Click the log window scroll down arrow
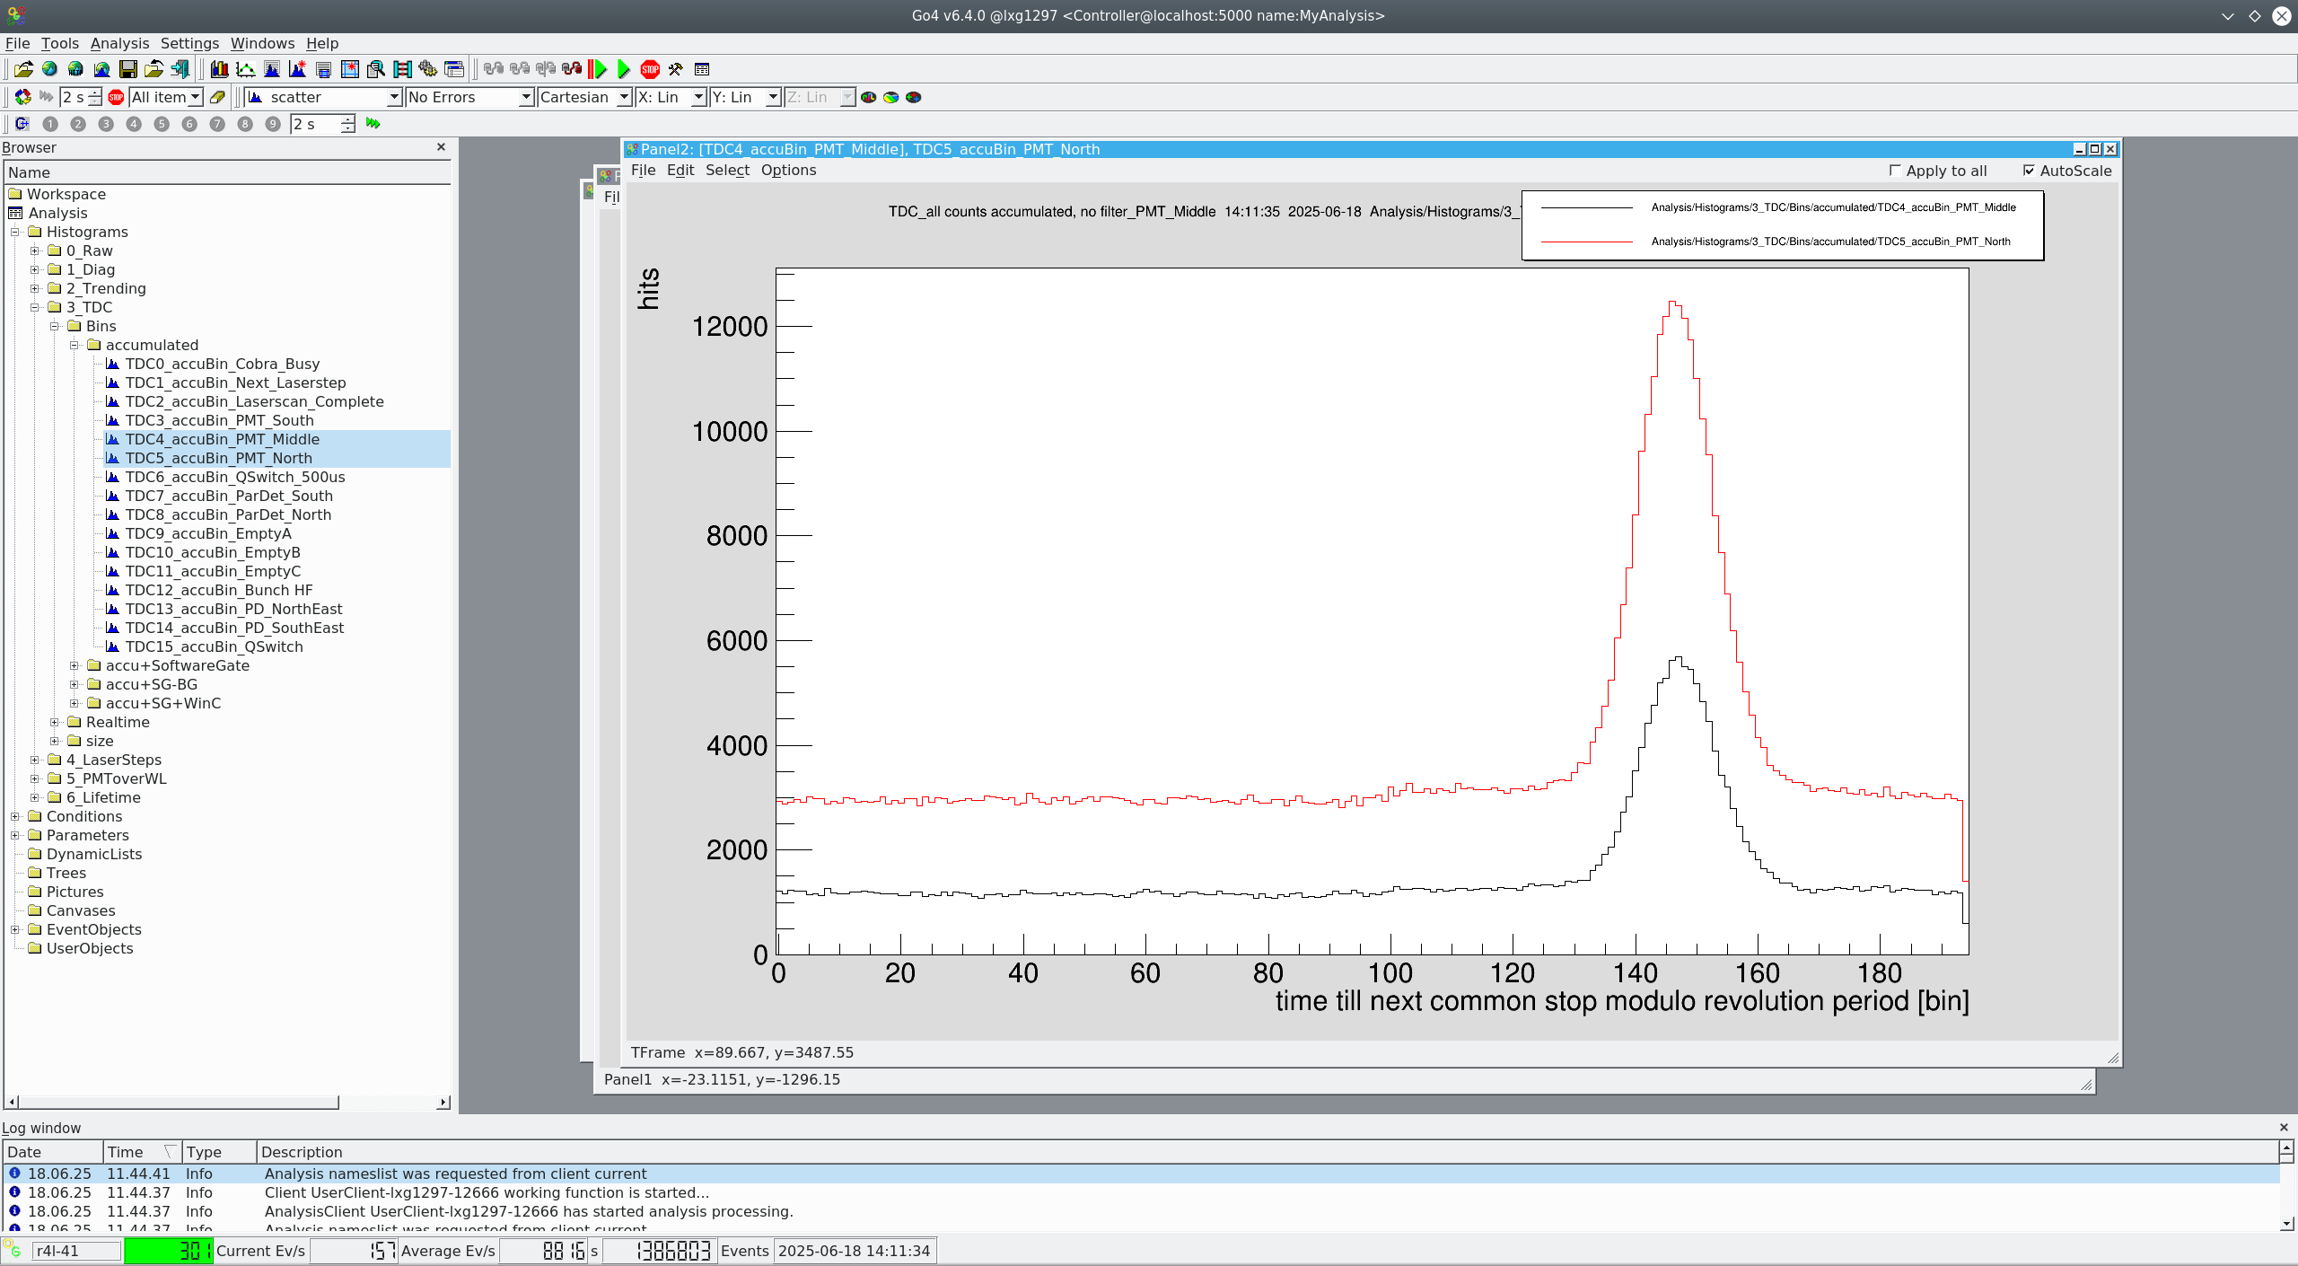This screenshot has height=1266, width=2298. [2286, 1223]
